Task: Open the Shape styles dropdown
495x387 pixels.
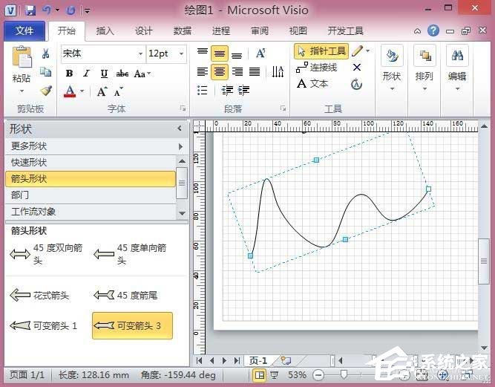Action: pos(392,68)
